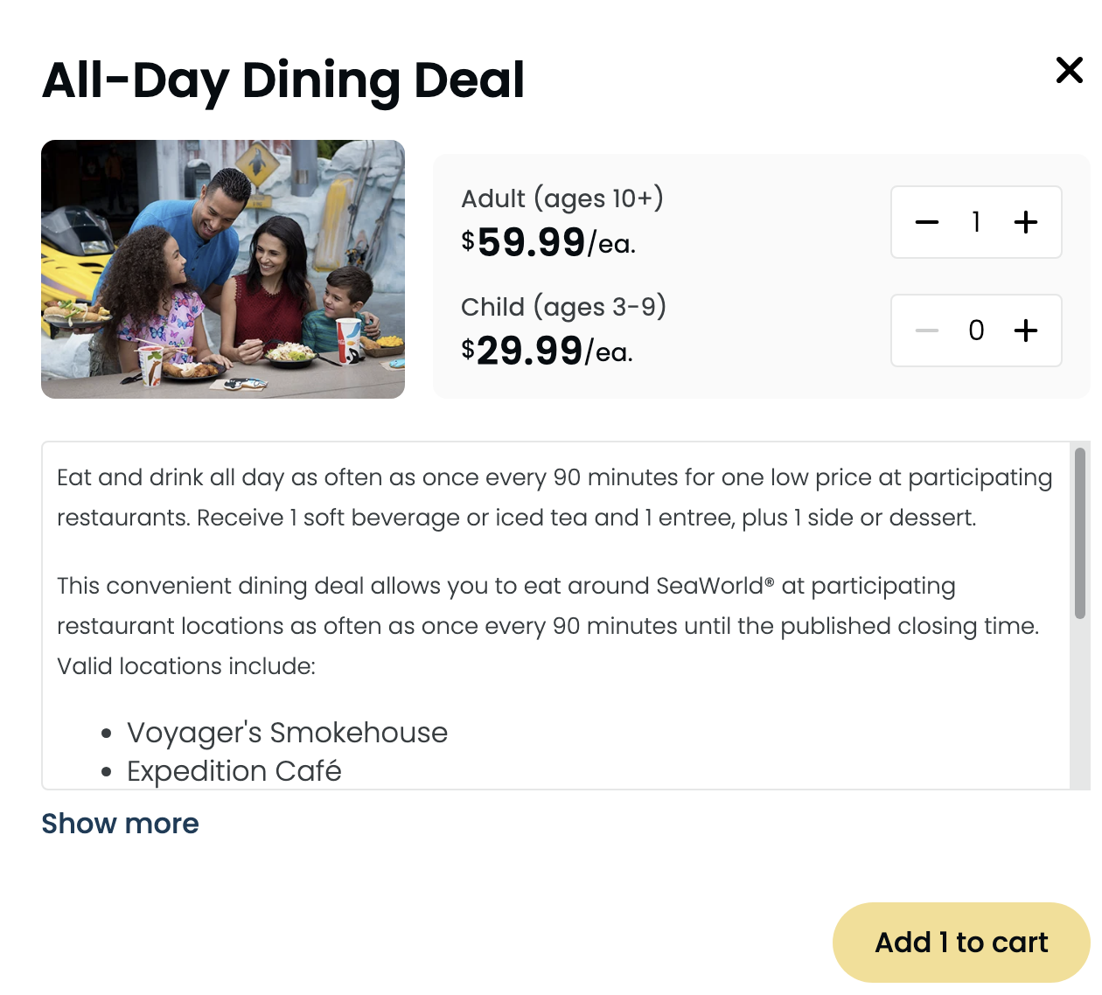Click the Adult quantity number field
The image size is (1102, 995).
click(x=976, y=222)
